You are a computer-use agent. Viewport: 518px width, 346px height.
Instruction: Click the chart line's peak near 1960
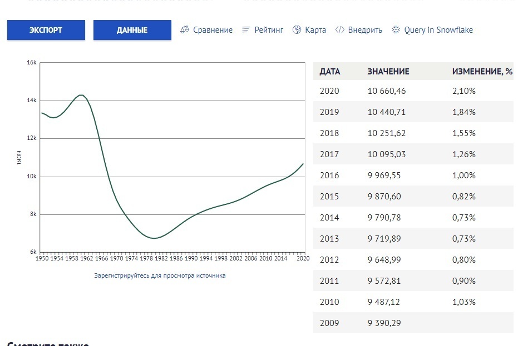point(81,95)
